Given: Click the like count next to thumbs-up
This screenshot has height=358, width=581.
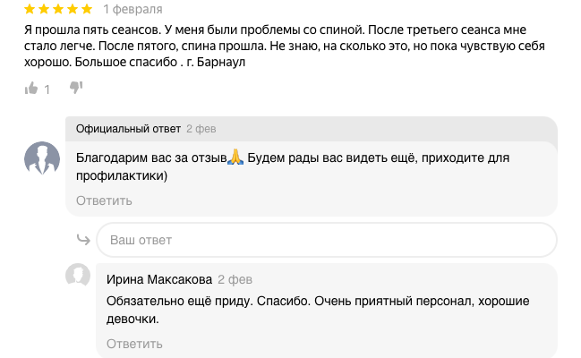Looking at the screenshot, I should pyautogui.click(x=47, y=89).
